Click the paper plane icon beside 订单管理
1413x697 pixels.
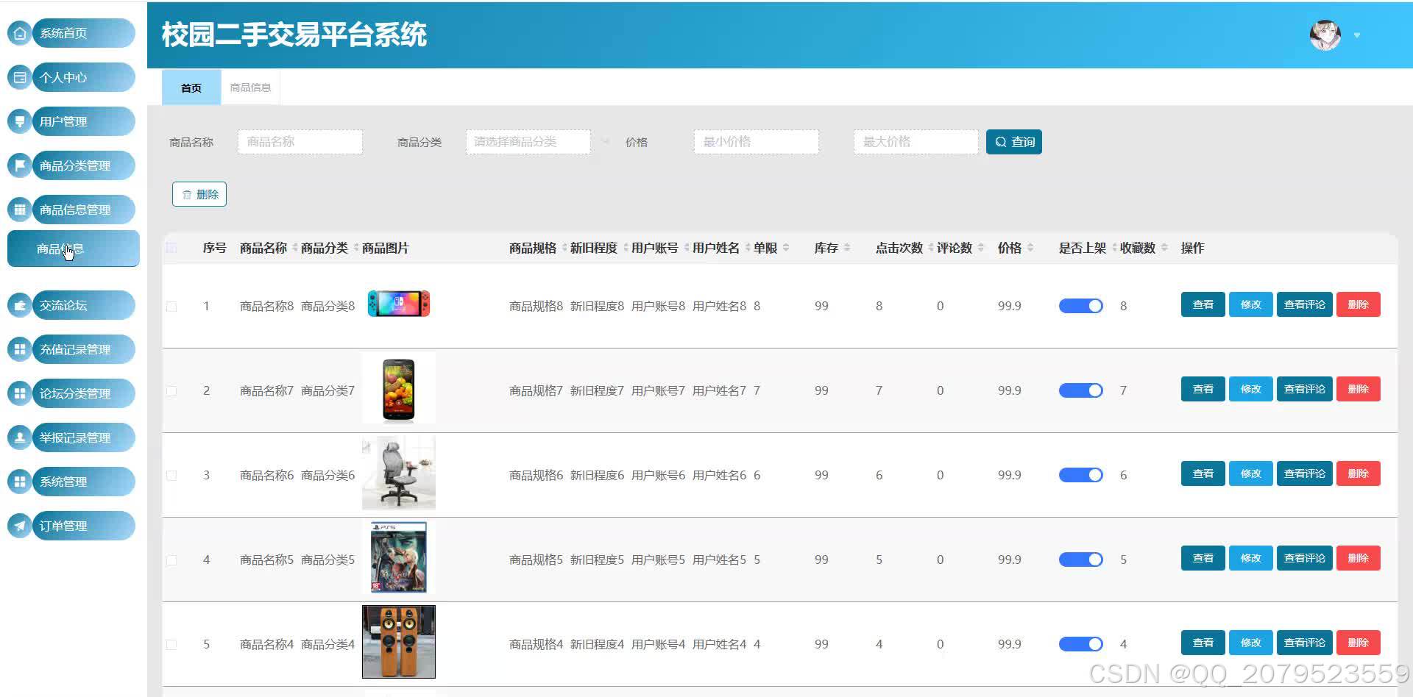click(20, 526)
